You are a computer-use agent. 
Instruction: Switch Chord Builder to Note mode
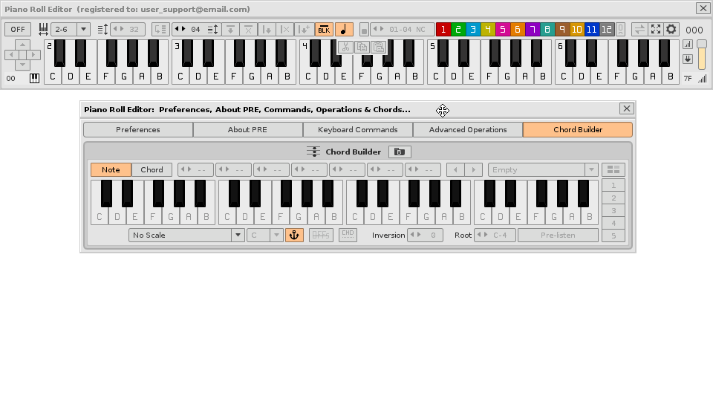click(x=111, y=170)
